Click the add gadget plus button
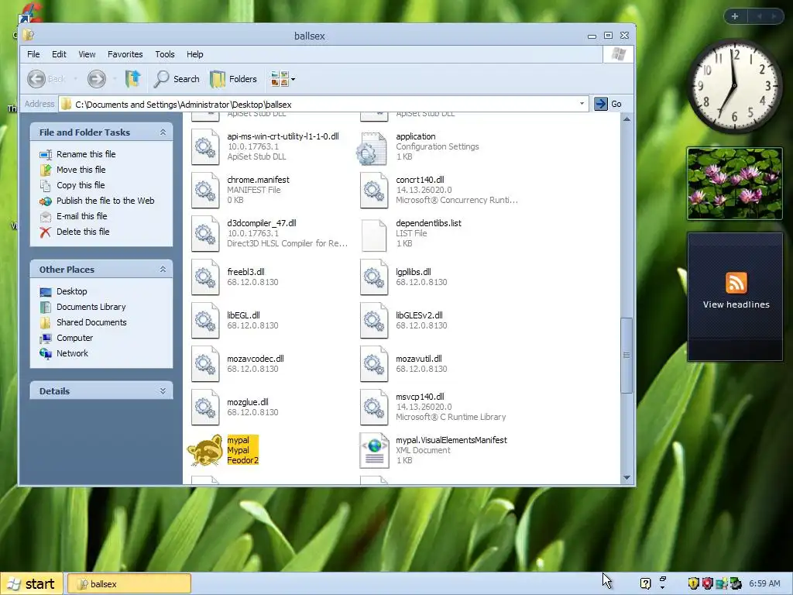This screenshot has width=793, height=595. tap(735, 16)
